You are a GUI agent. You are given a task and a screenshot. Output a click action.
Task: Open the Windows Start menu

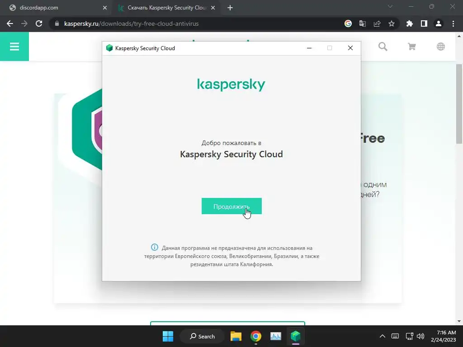168,336
